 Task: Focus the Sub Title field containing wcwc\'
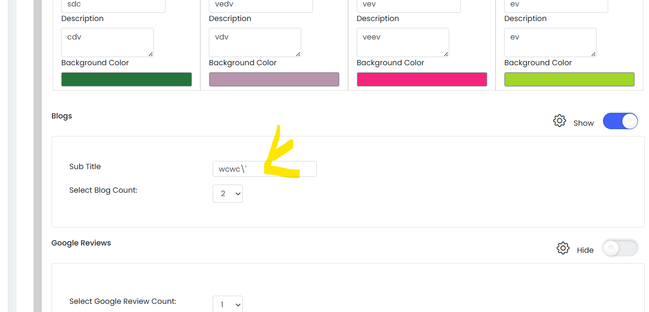point(265,169)
